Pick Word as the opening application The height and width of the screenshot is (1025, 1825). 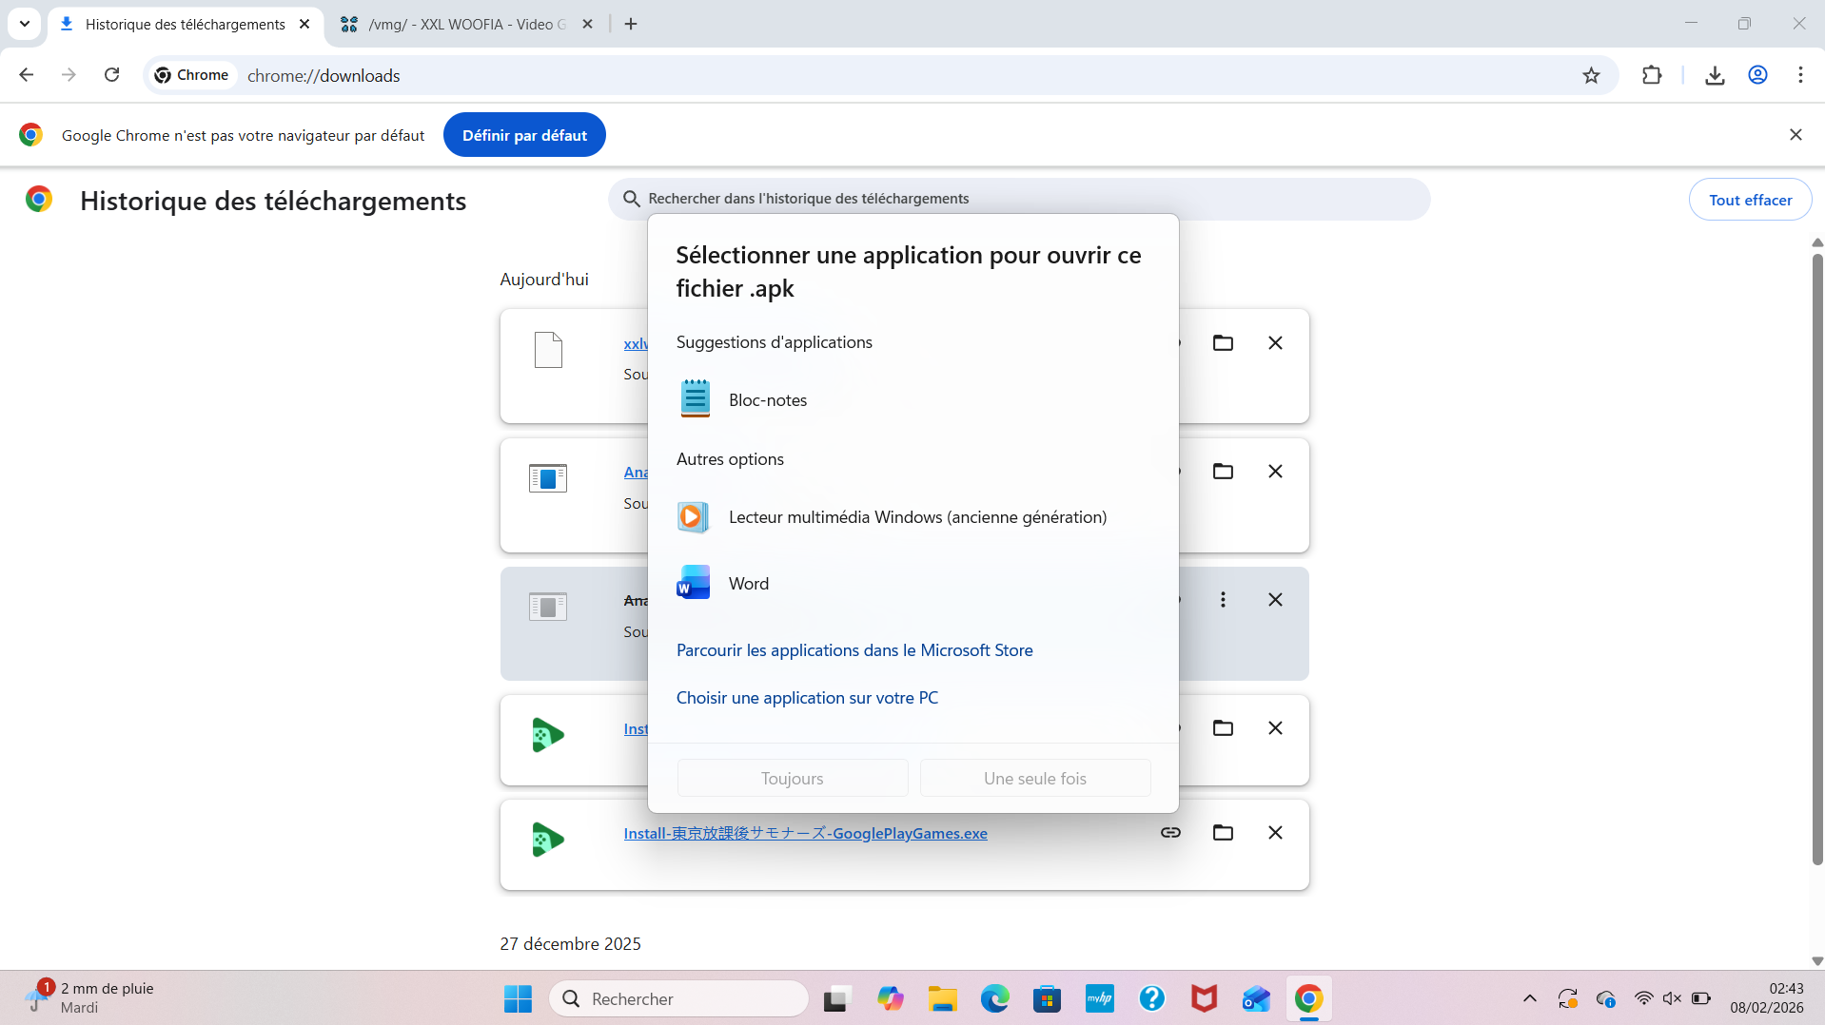[x=912, y=584]
